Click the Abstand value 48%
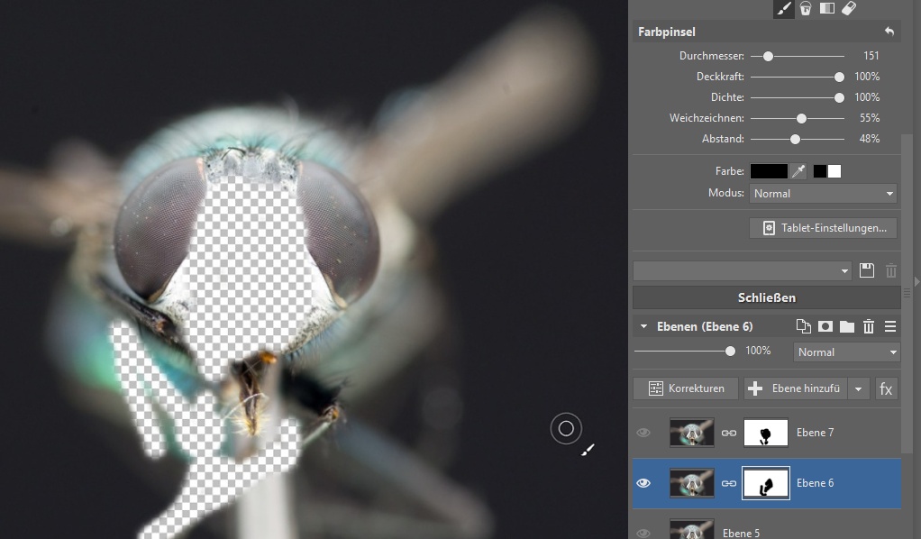Image resolution: width=921 pixels, height=539 pixels. pos(870,139)
